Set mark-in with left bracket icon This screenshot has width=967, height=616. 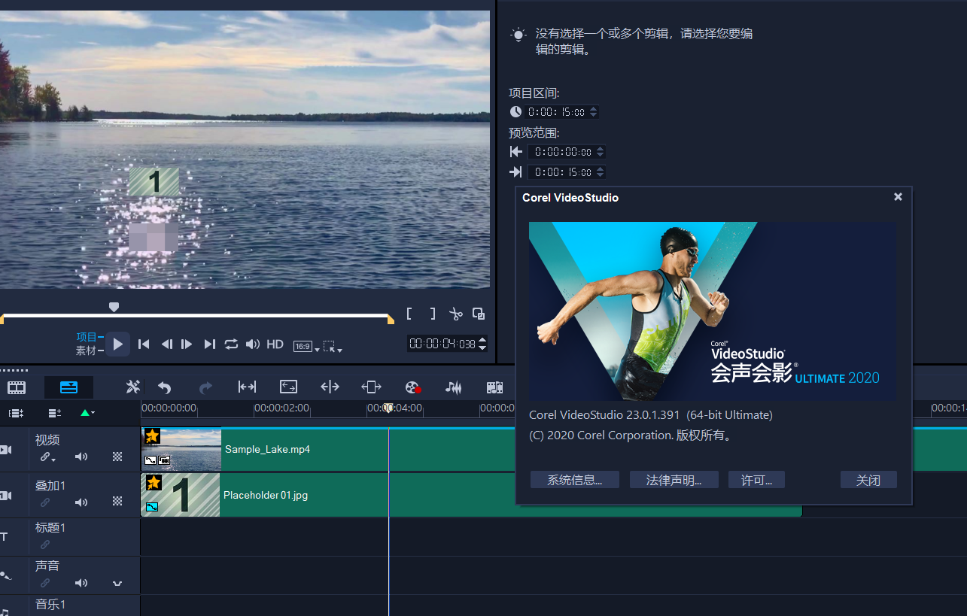click(409, 314)
